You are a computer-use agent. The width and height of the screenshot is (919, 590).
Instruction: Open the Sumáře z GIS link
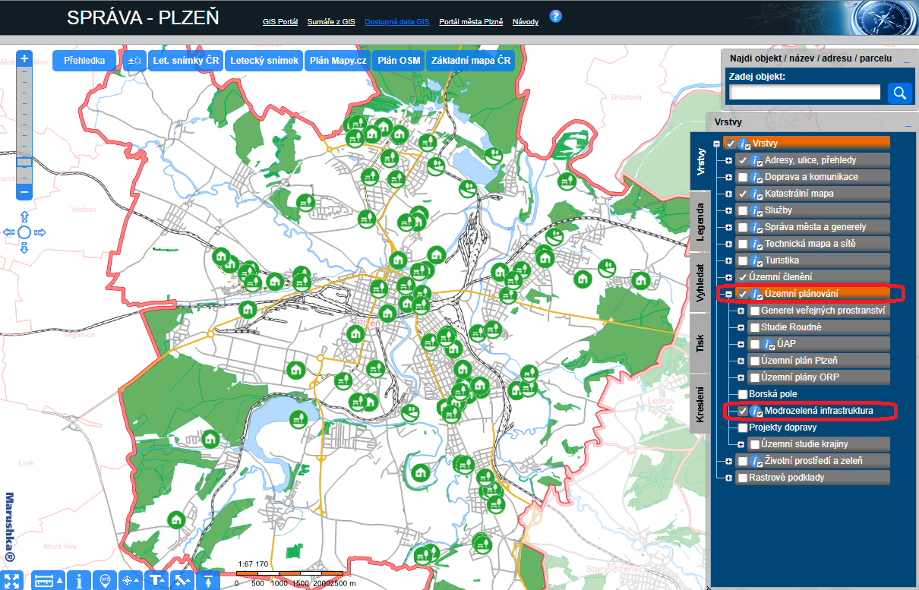click(330, 22)
